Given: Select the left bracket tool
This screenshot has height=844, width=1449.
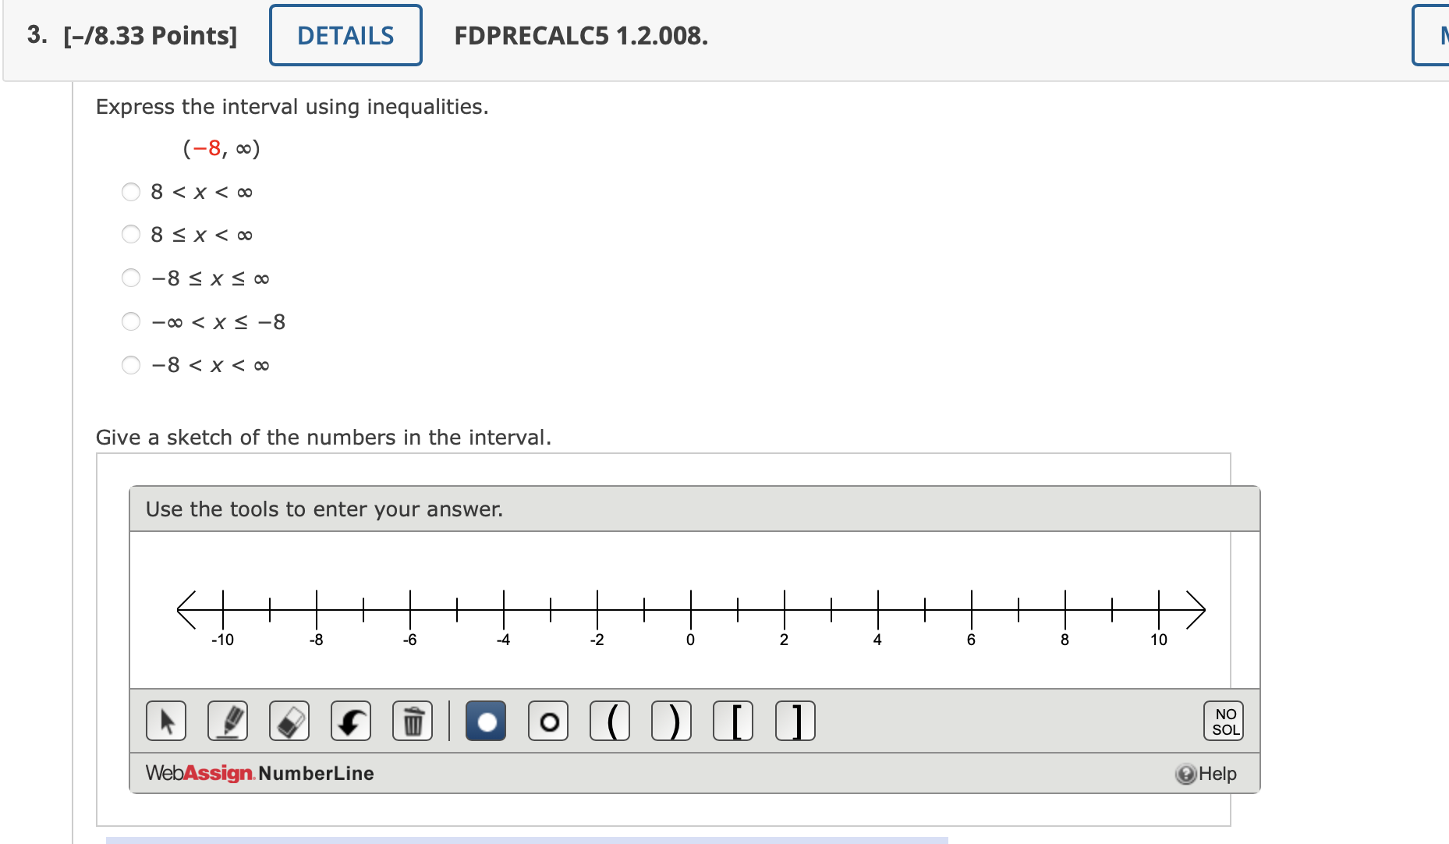Looking at the screenshot, I should 733,721.
